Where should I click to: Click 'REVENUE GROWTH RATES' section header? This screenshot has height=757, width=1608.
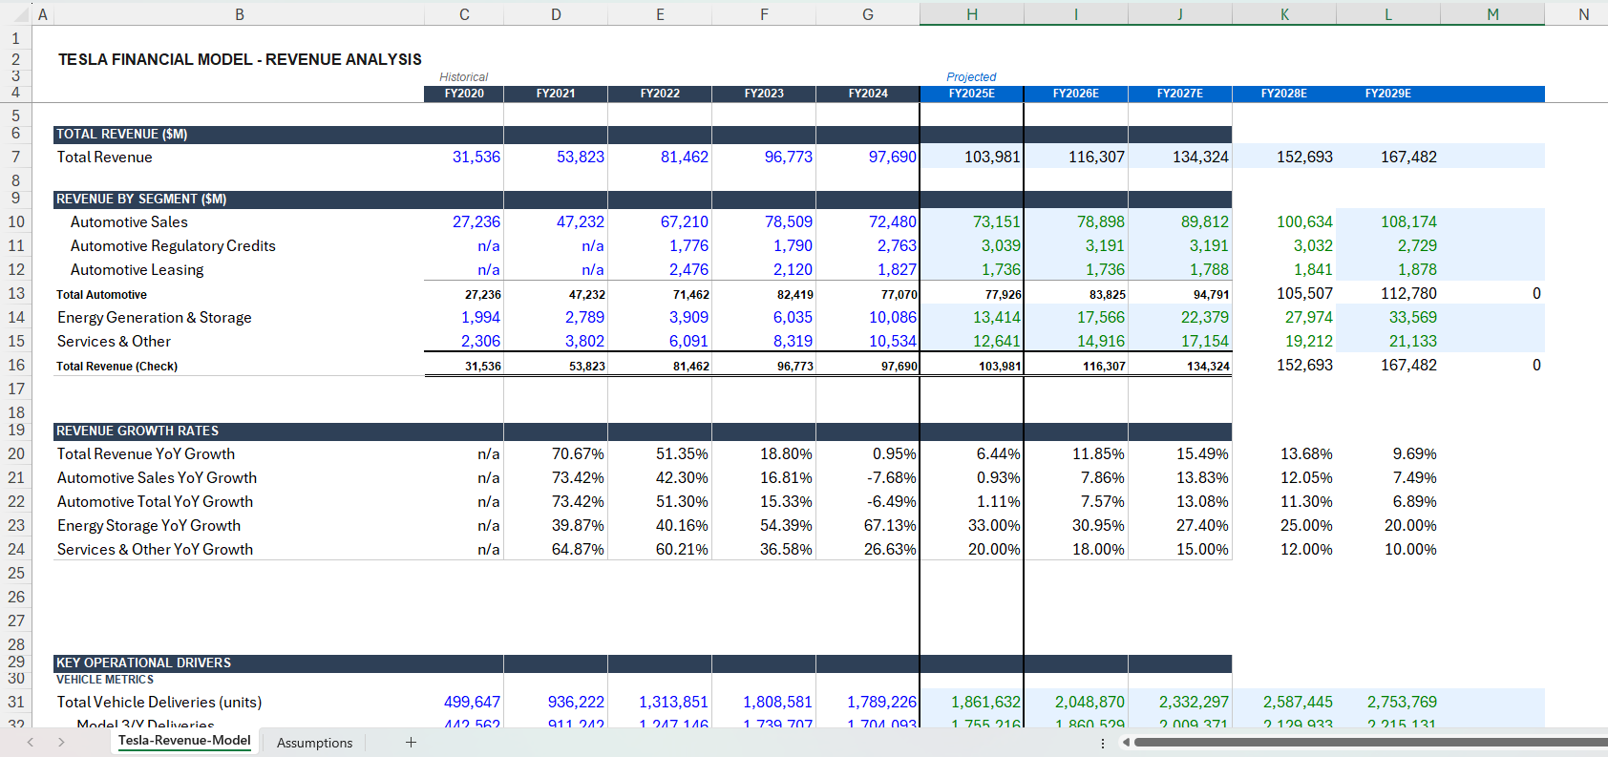pos(137,431)
